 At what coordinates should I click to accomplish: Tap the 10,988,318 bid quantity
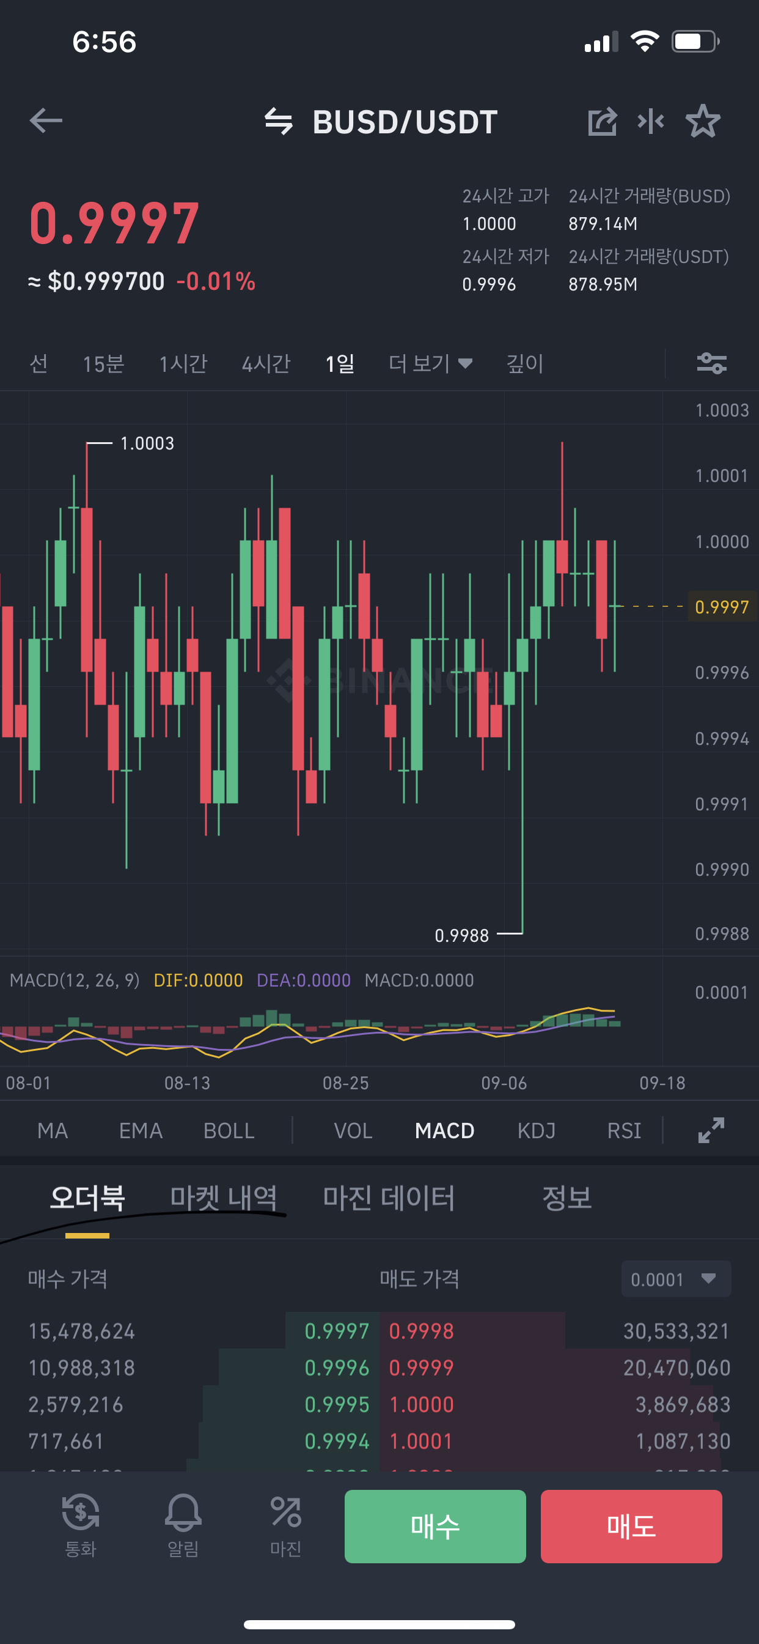click(82, 1368)
